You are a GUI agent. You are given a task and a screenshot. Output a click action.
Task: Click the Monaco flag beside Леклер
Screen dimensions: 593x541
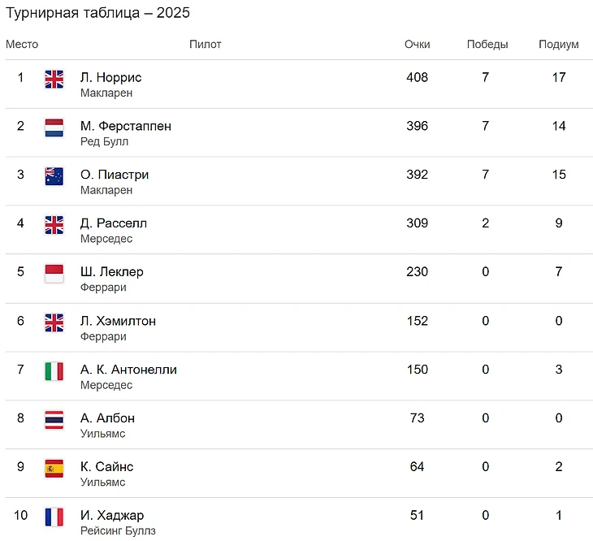coord(54,274)
